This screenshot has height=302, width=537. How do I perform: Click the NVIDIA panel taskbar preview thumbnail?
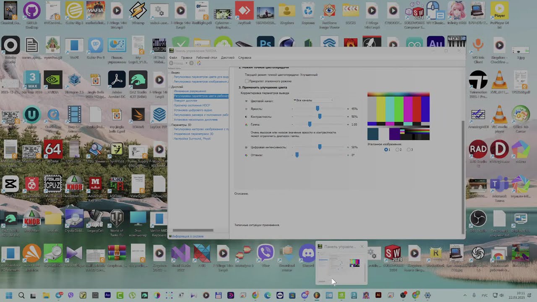(341, 263)
